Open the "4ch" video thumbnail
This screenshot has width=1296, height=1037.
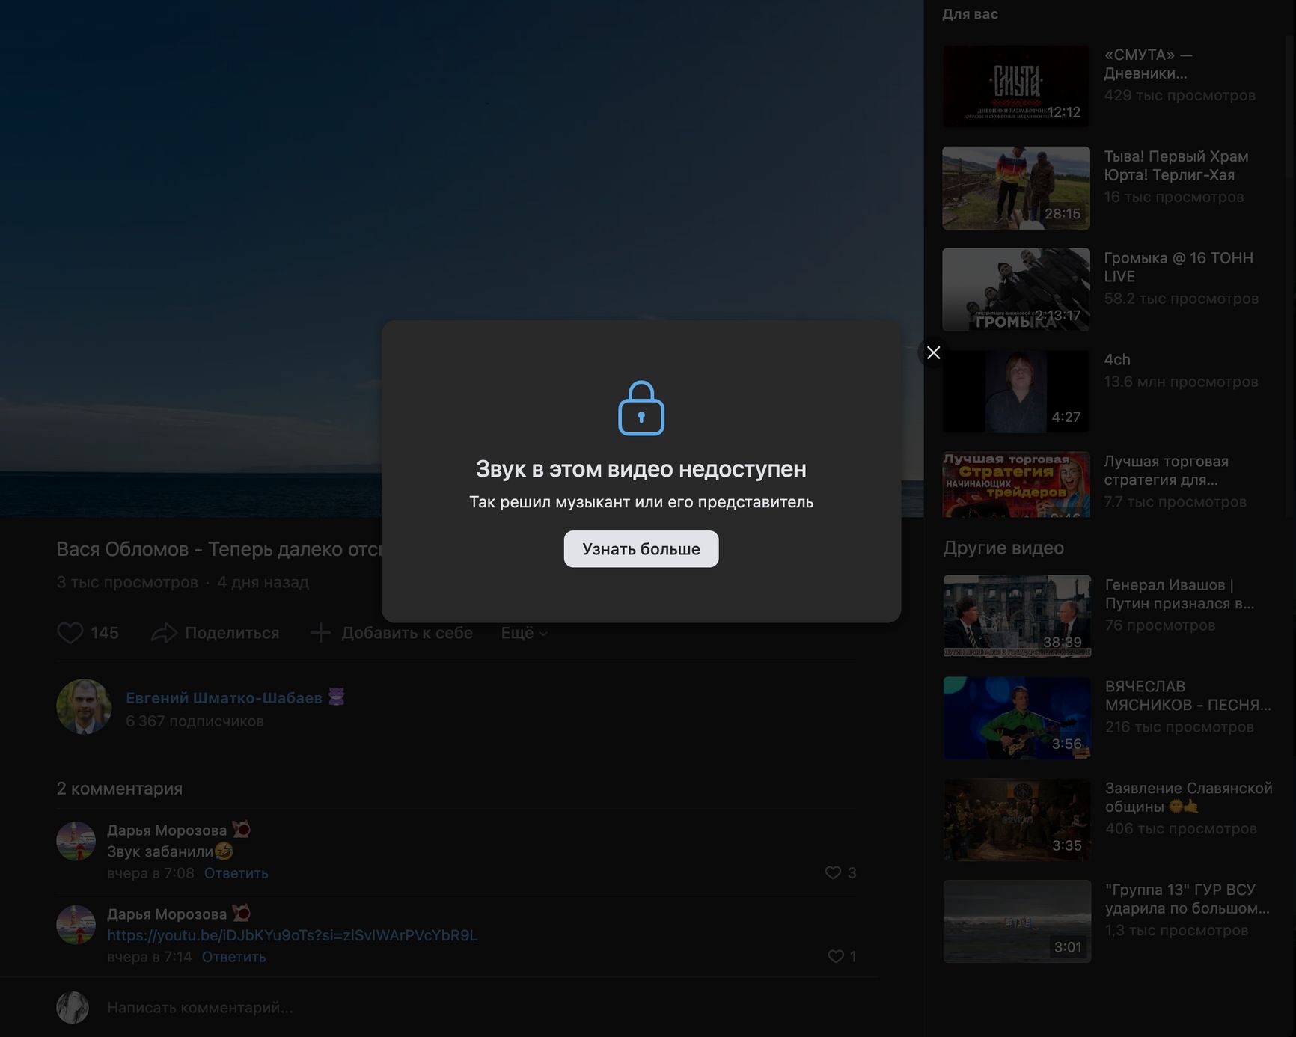[1015, 391]
